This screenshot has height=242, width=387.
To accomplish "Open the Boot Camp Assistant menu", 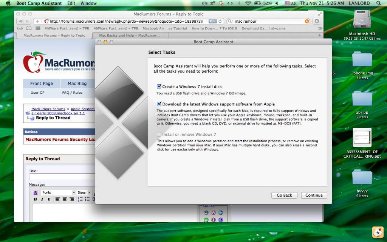I will pos(39,3).
